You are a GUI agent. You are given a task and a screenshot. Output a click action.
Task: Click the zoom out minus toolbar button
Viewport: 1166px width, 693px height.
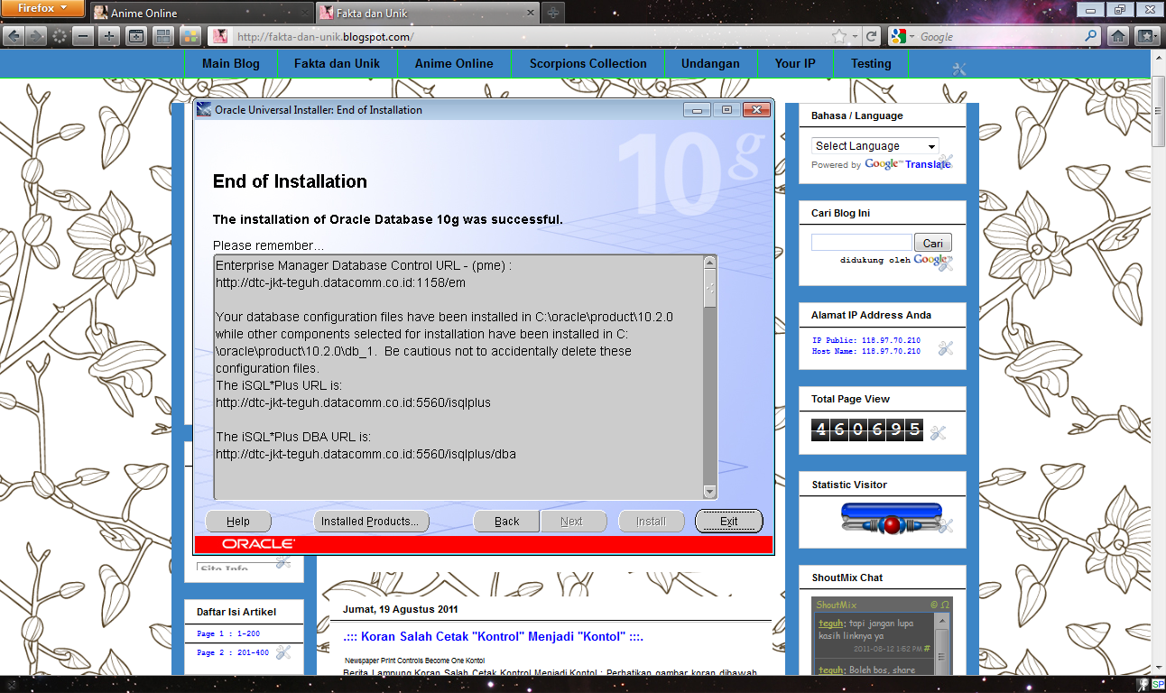(x=83, y=36)
